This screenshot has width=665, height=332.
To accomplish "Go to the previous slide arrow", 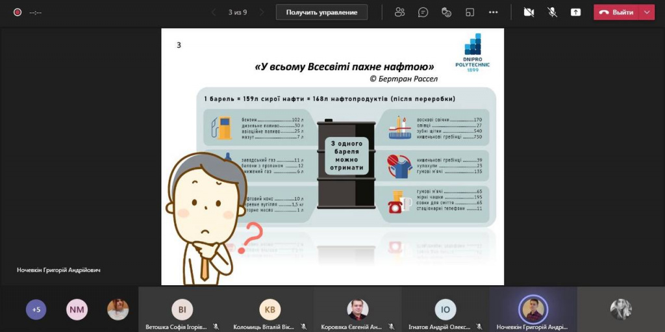I will point(213,12).
